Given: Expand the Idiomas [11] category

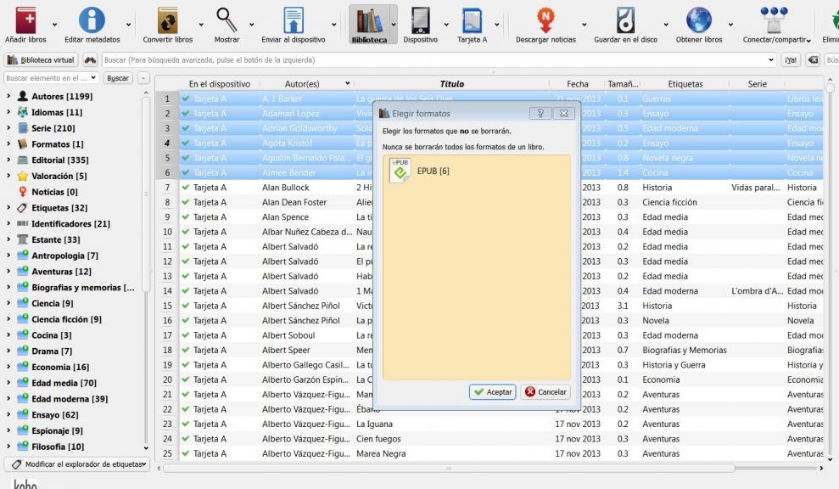Looking at the screenshot, I should pyautogui.click(x=8, y=112).
